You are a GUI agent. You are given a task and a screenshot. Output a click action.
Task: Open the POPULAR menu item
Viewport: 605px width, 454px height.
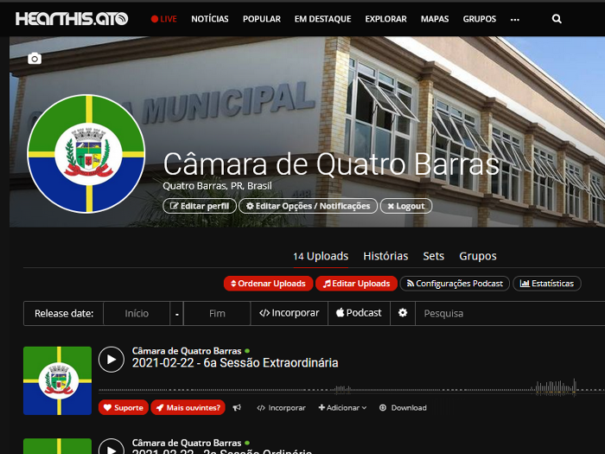click(x=262, y=19)
